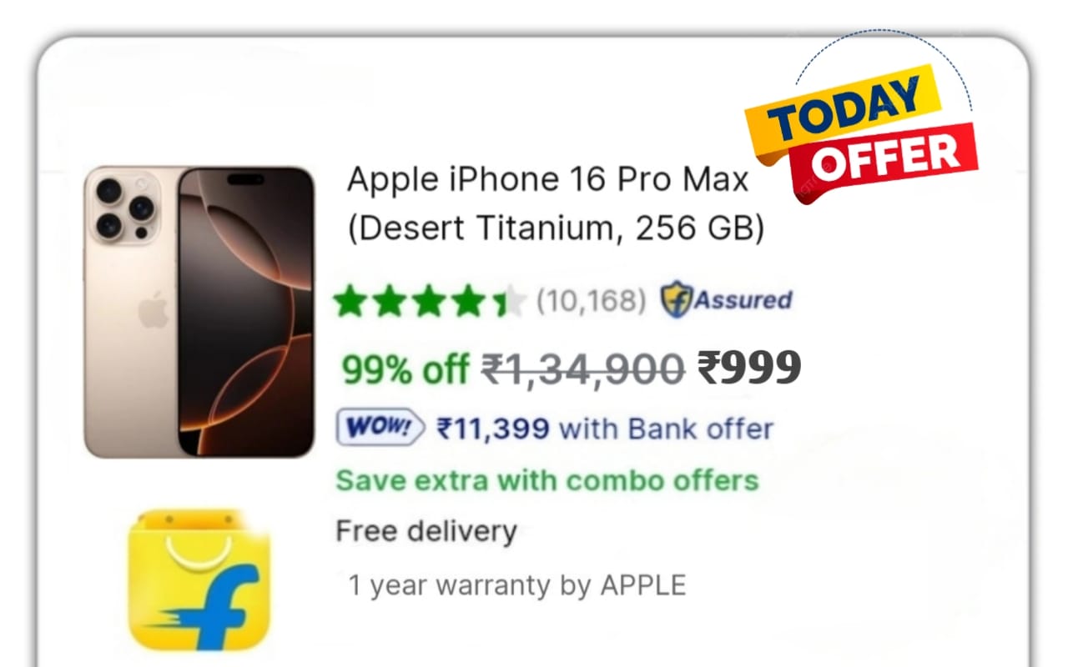
Task: Click the (Desert Titanium, 256 GB) variant text
Action: 556,229
